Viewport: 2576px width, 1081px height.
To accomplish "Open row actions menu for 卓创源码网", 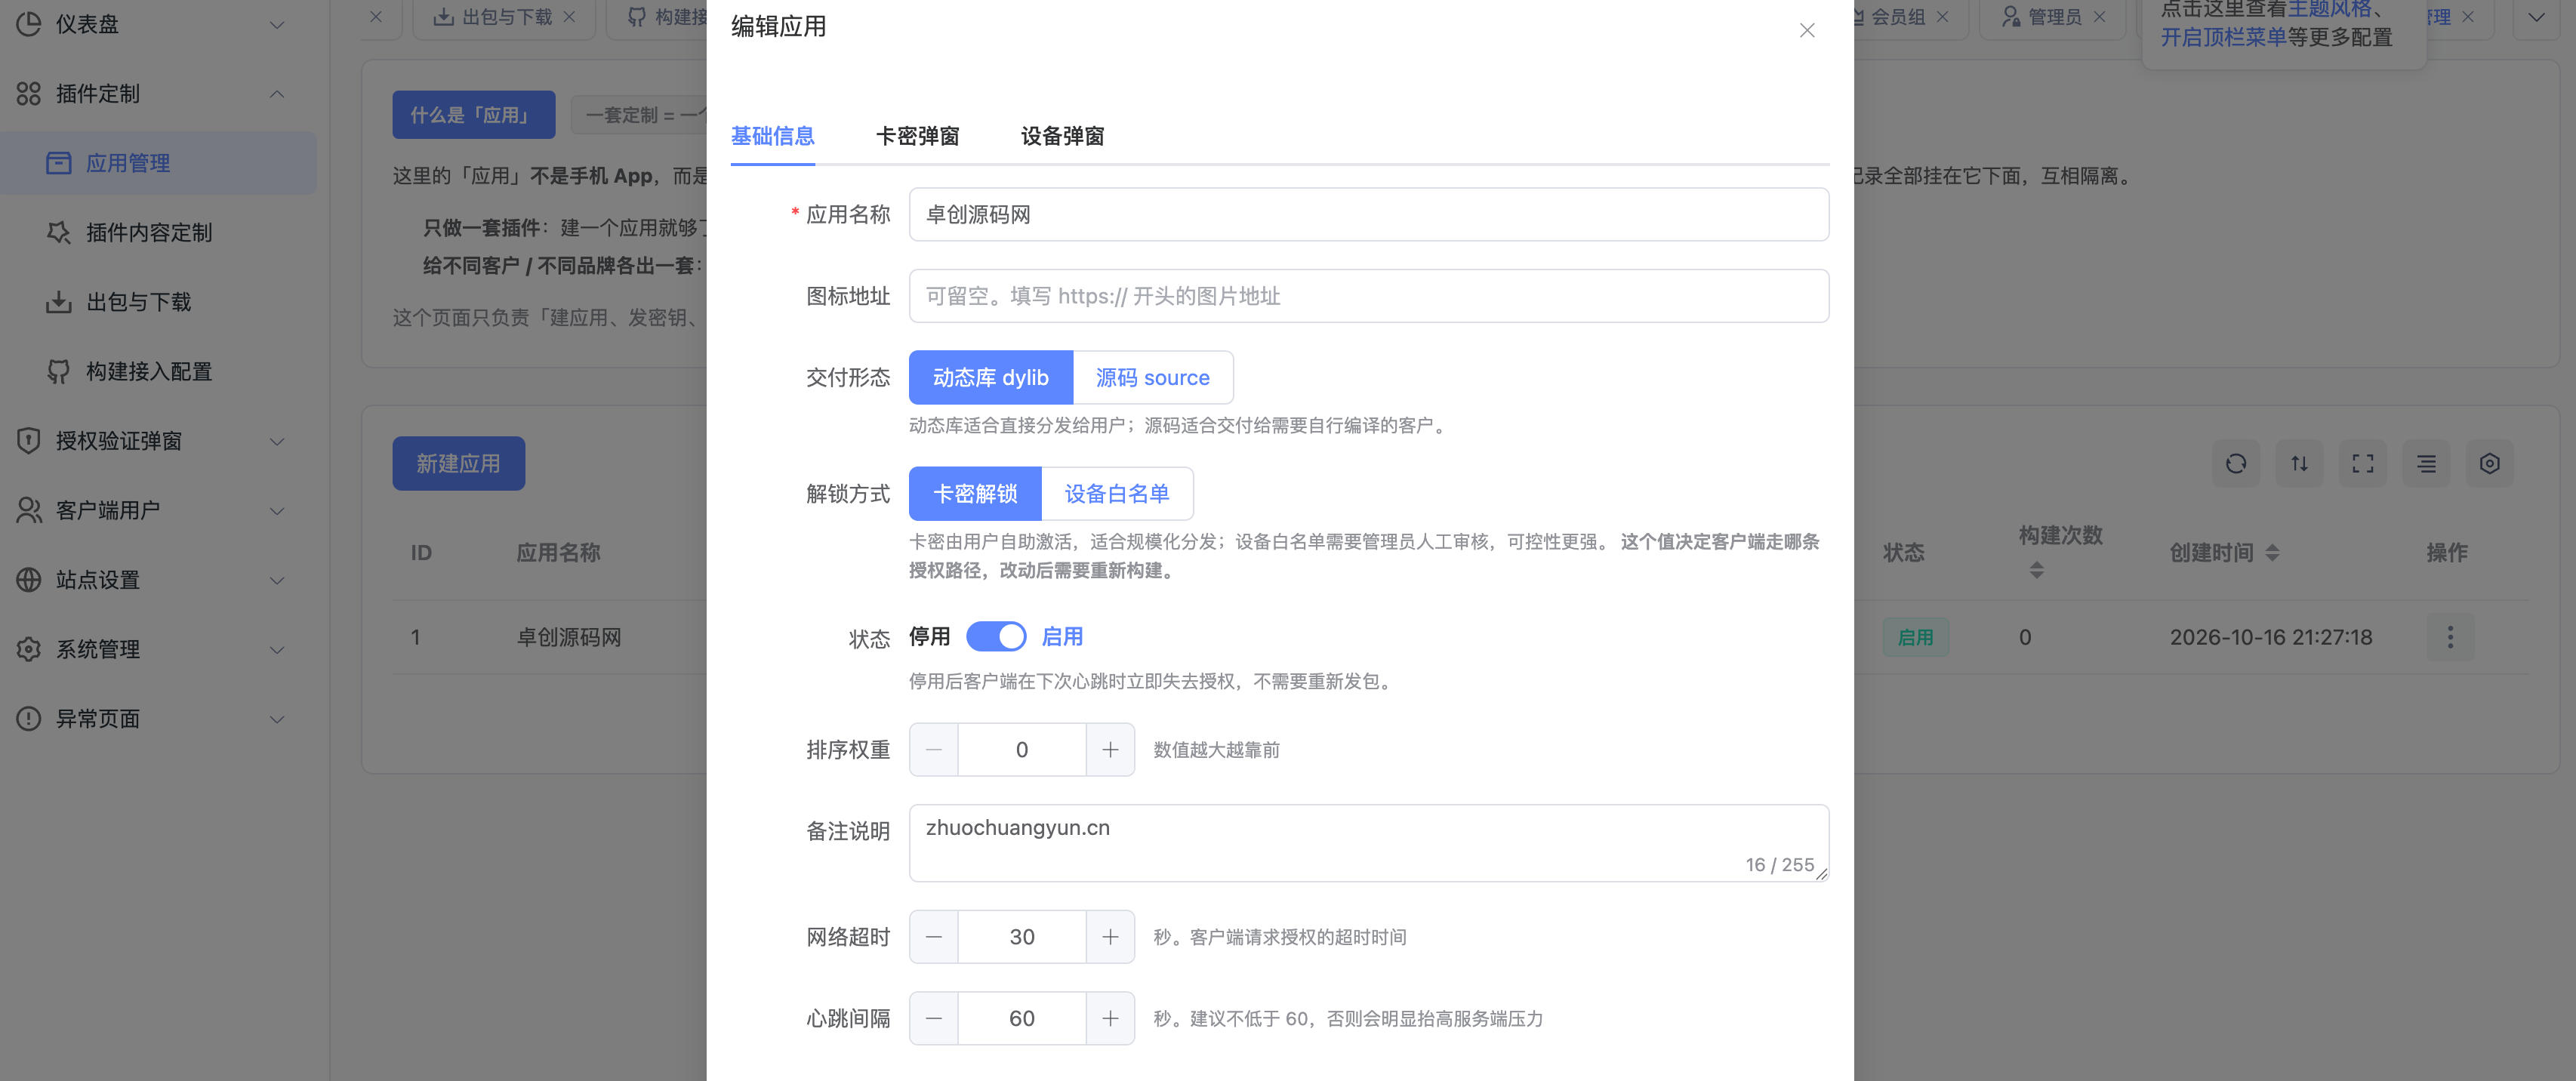I will [x=2450, y=637].
